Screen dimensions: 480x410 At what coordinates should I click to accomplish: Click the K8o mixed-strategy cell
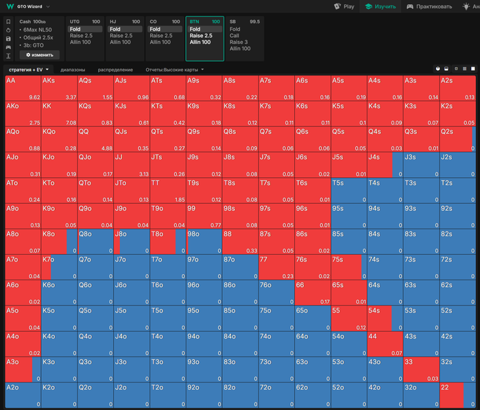[x=59, y=242]
